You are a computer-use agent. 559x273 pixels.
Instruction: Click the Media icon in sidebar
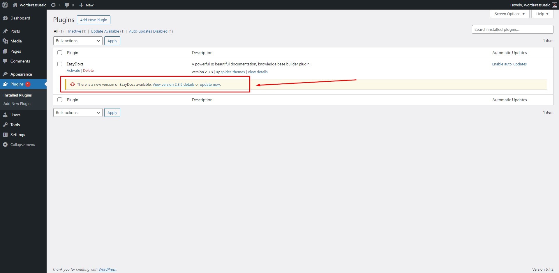click(x=5, y=41)
